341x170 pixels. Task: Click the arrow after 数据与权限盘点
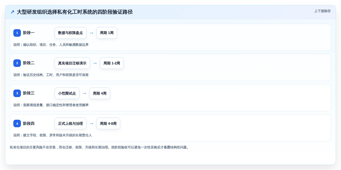pos(91,33)
